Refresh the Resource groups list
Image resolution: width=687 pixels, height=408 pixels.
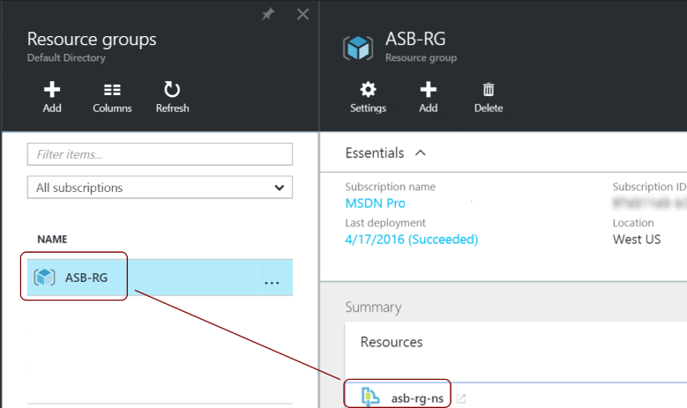172,97
